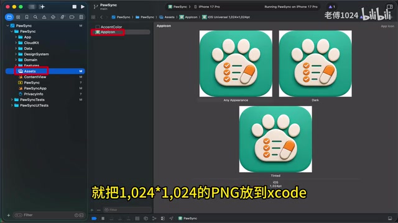Click PawSync folder breadcrumb in jump bar
The width and height of the screenshot is (398, 223).
145,17
